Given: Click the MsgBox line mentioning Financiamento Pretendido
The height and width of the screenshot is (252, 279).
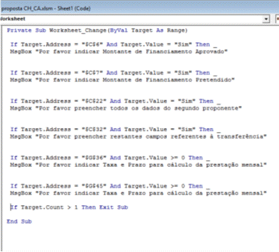Looking at the screenshot, I should click(122, 80).
